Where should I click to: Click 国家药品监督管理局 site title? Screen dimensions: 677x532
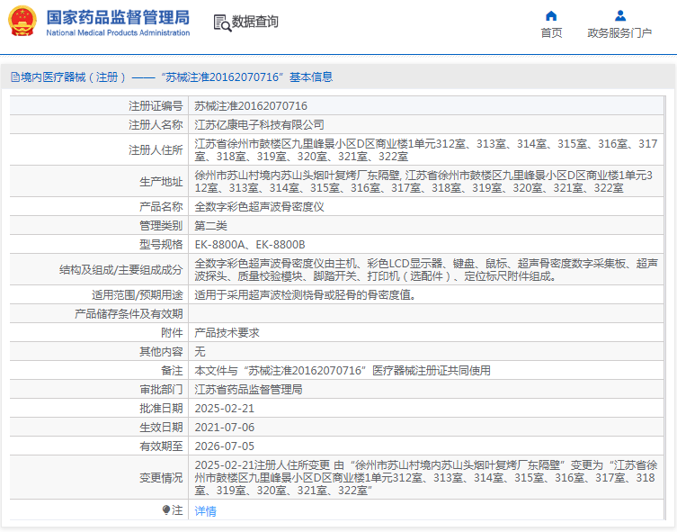coord(118,17)
